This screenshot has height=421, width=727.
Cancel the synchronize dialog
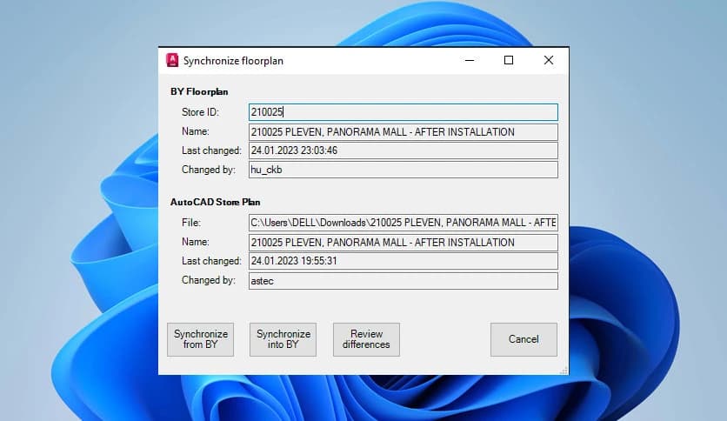click(x=524, y=339)
